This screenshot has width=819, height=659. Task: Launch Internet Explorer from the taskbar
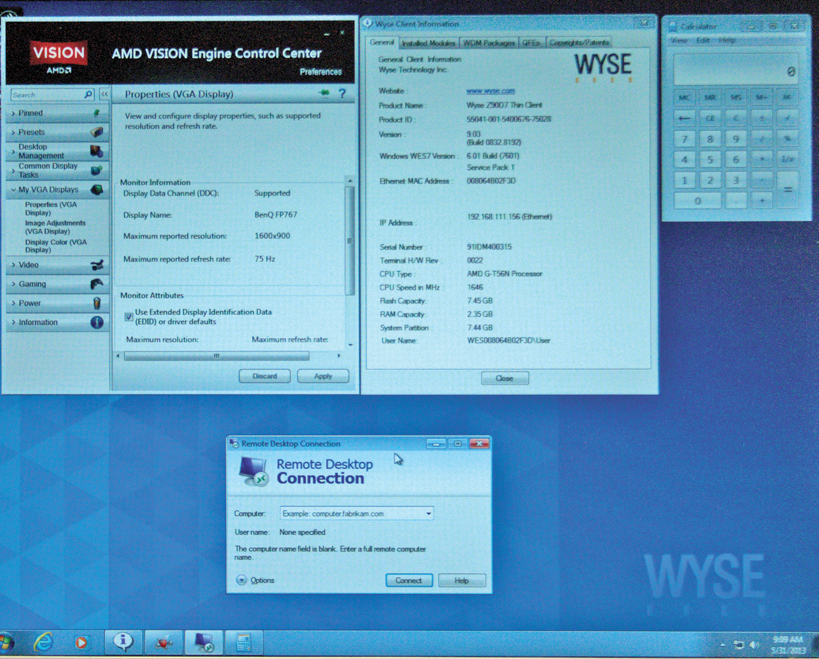43,641
